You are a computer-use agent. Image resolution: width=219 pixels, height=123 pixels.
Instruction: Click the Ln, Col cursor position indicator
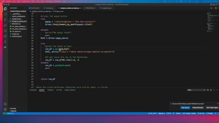pyautogui.click(x=152, y=113)
